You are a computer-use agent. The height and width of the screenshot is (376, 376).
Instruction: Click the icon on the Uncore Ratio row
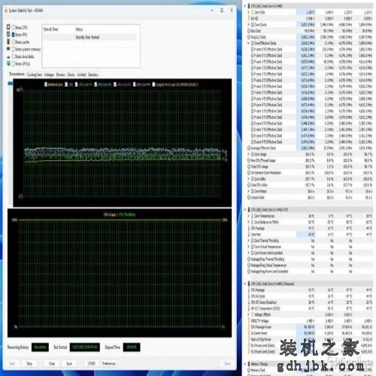click(249, 197)
